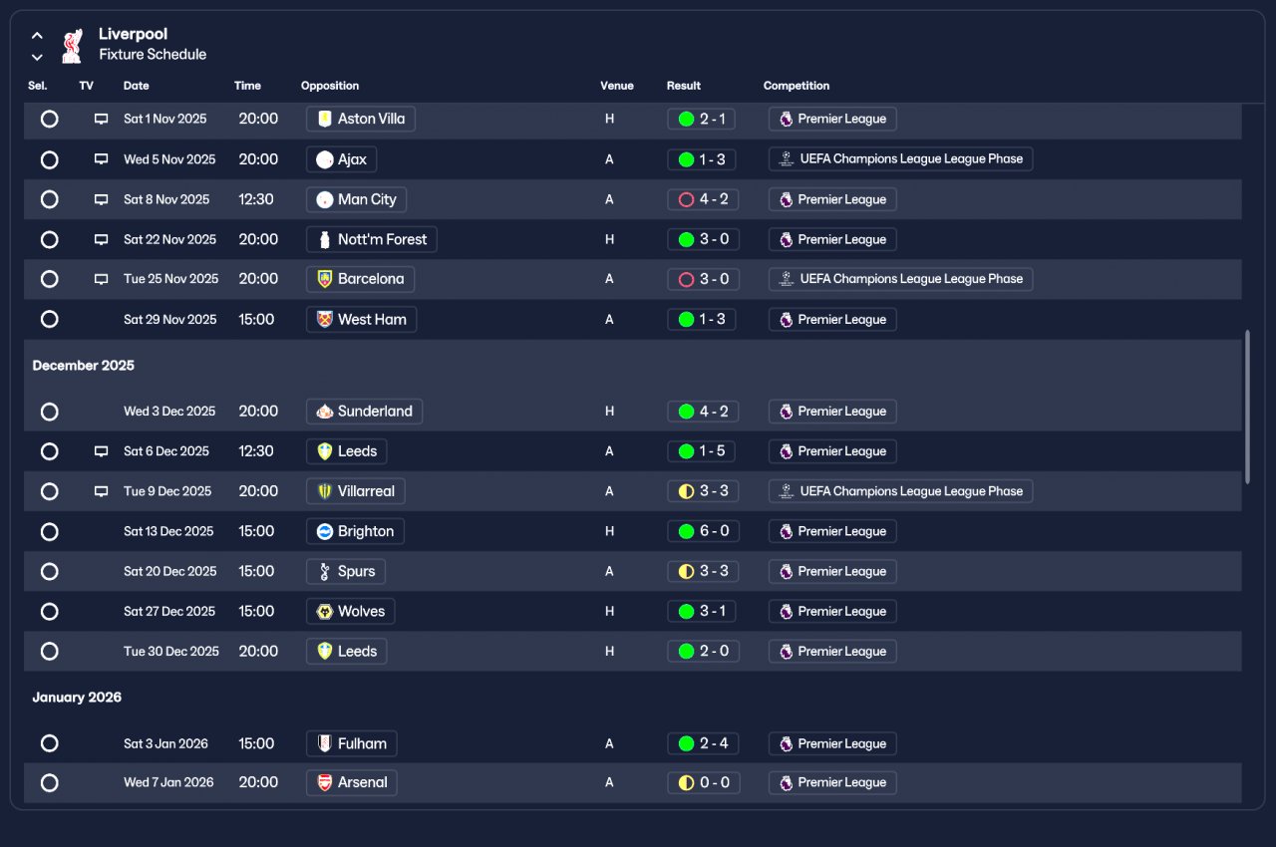Screen dimensions: 1276x847
Task: Select the Aston Villa fixture radio button
Action: pos(49,119)
